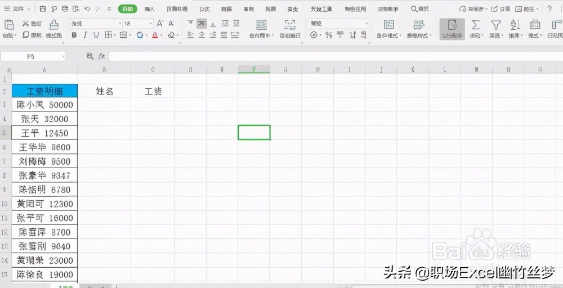The width and height of the screenshot is (563, 288).
Task: Click the fill color bucket icon
Action: pos(140,35)
